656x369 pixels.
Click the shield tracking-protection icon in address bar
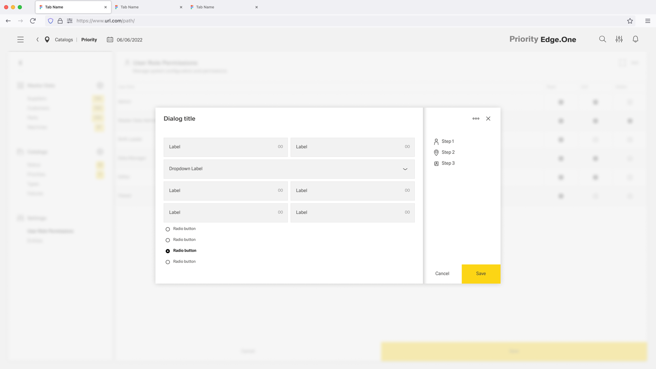pos(50,20)
